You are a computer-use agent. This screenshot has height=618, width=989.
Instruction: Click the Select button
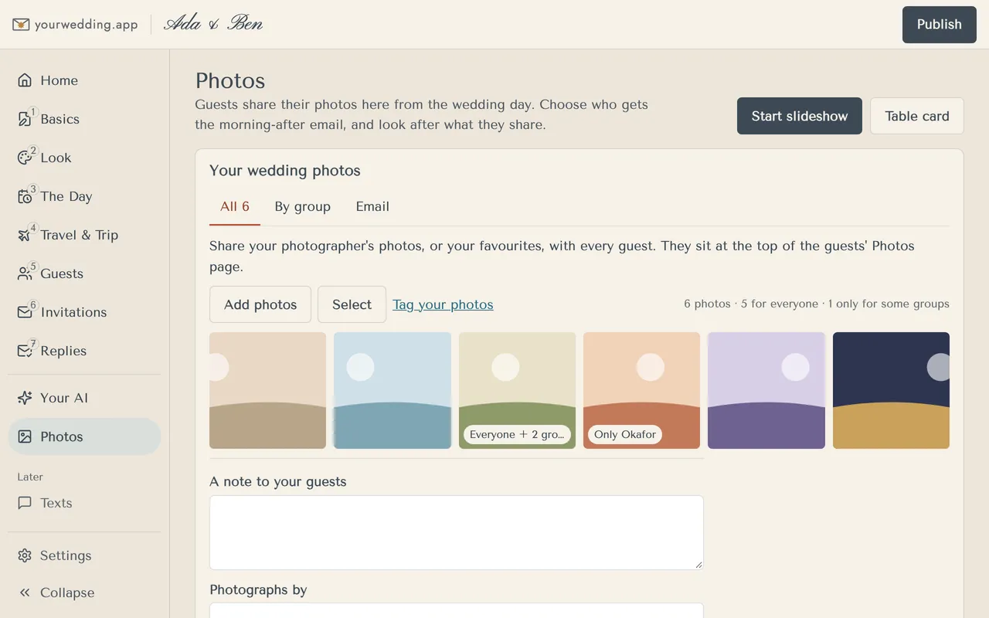point(352,304)
